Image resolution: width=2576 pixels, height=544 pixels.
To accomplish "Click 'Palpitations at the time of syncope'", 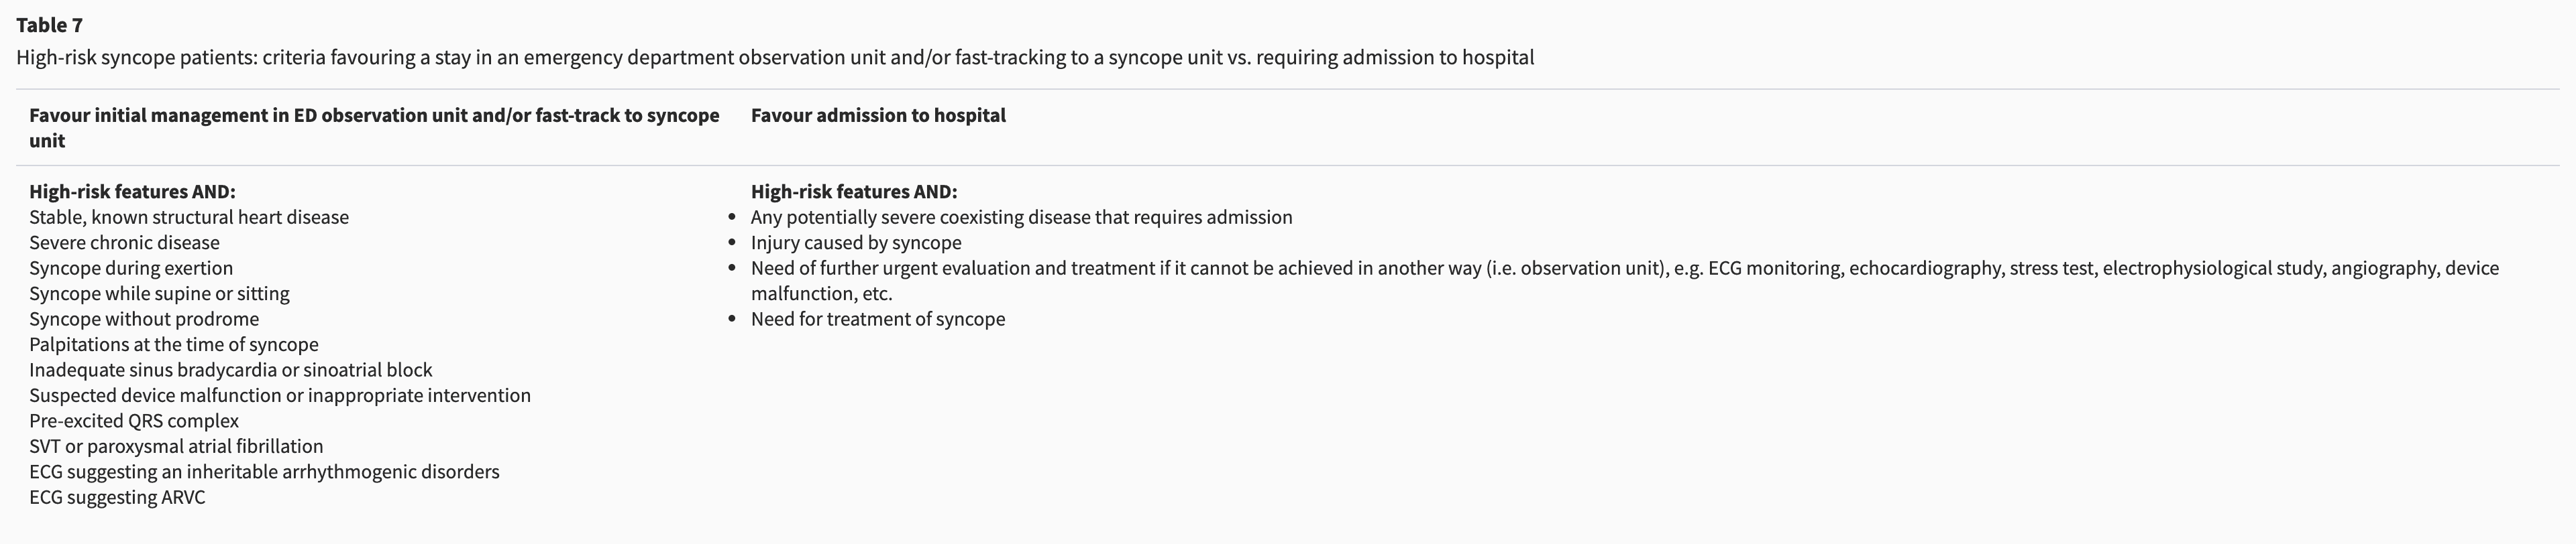I will click(174, 344).
